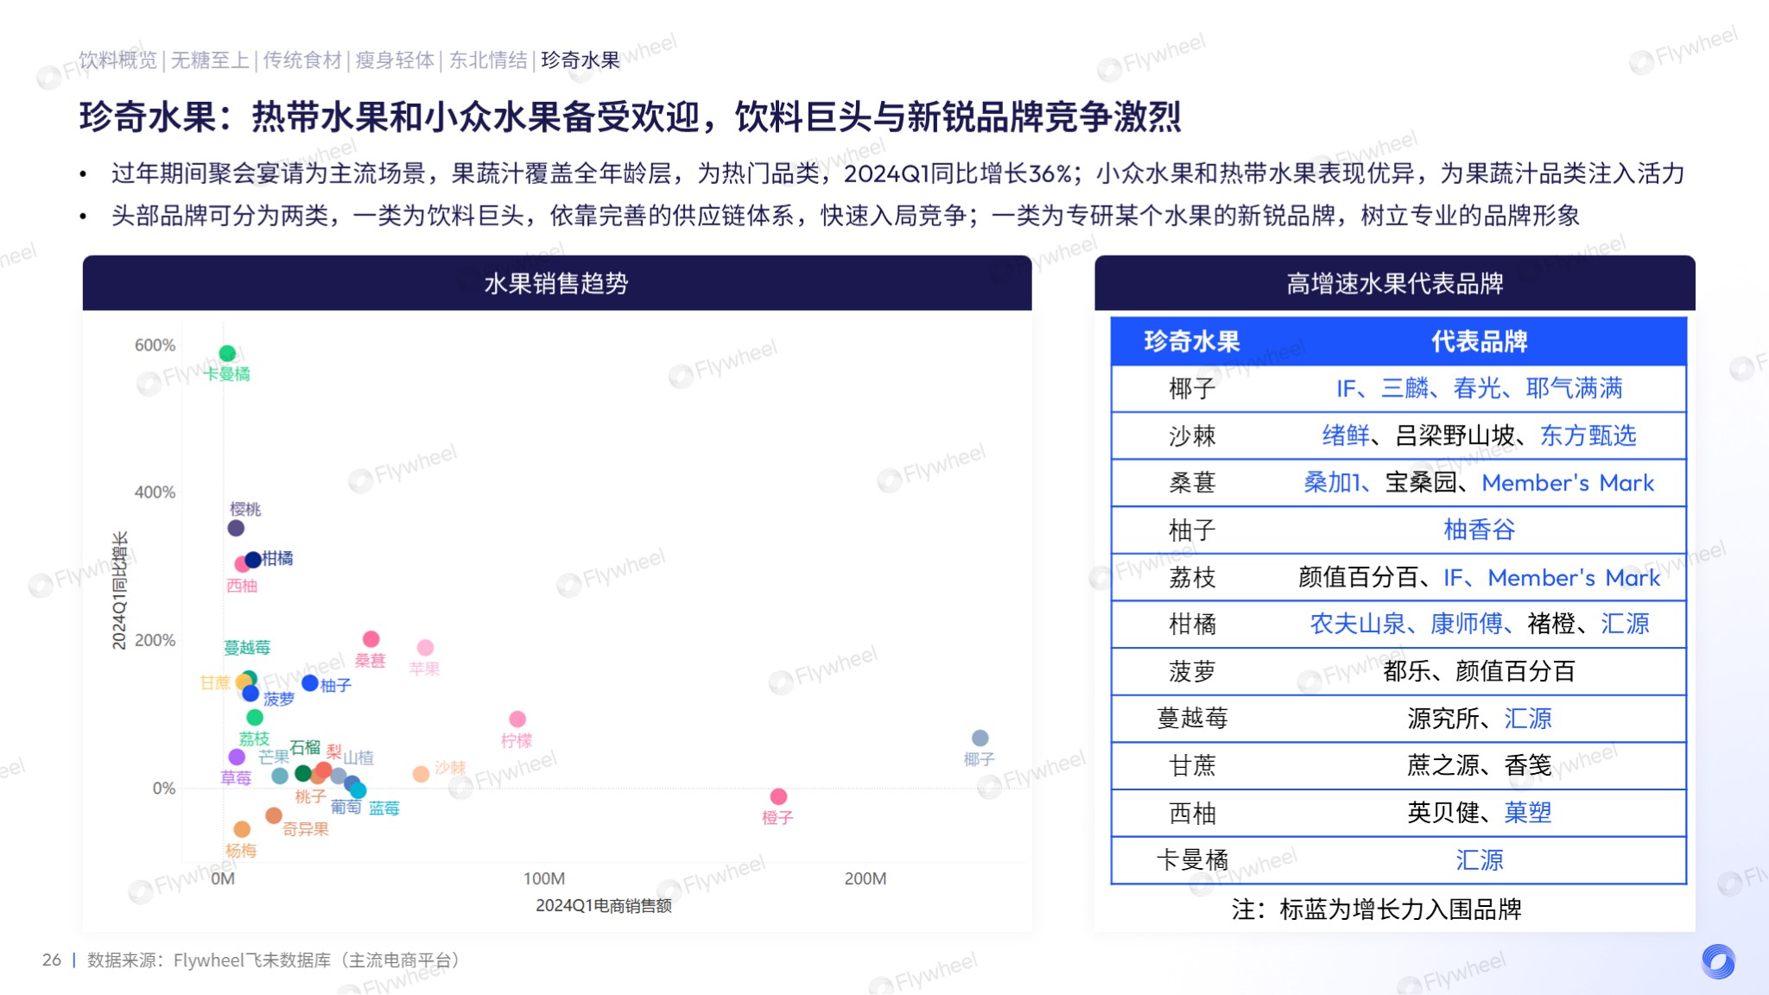Click the 农夫山泉 brand link
1769x995 pixels.
tap(1357, 624)
